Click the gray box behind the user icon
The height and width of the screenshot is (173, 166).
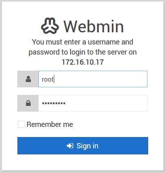(x=28, y=79)
